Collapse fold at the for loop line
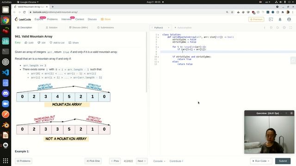Image resolution: width=296 pixels, height=166 pixels. click(x=158, y=47)
